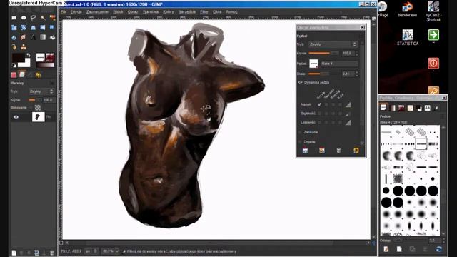This screenshot has height=257, width=457.
Task: Launch blender.exe desktop icon
Action: click(408, 9)
